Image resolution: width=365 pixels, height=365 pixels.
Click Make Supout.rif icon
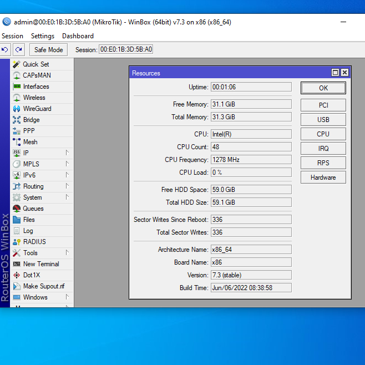[x=17, y=286]
